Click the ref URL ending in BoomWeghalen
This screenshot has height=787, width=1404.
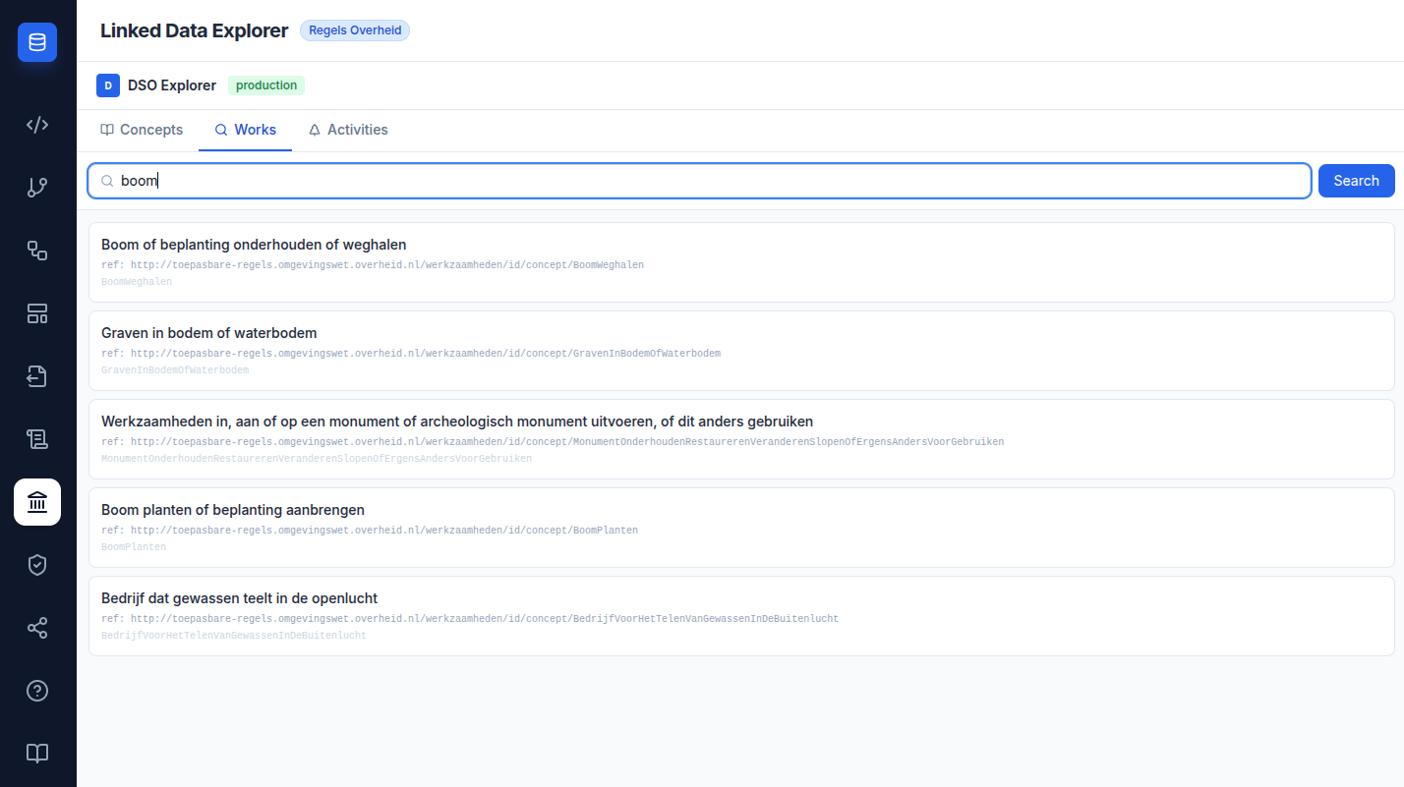pos(373,265)
